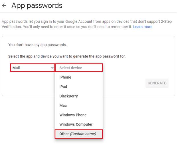Select Mac as the device

[63, 106]
